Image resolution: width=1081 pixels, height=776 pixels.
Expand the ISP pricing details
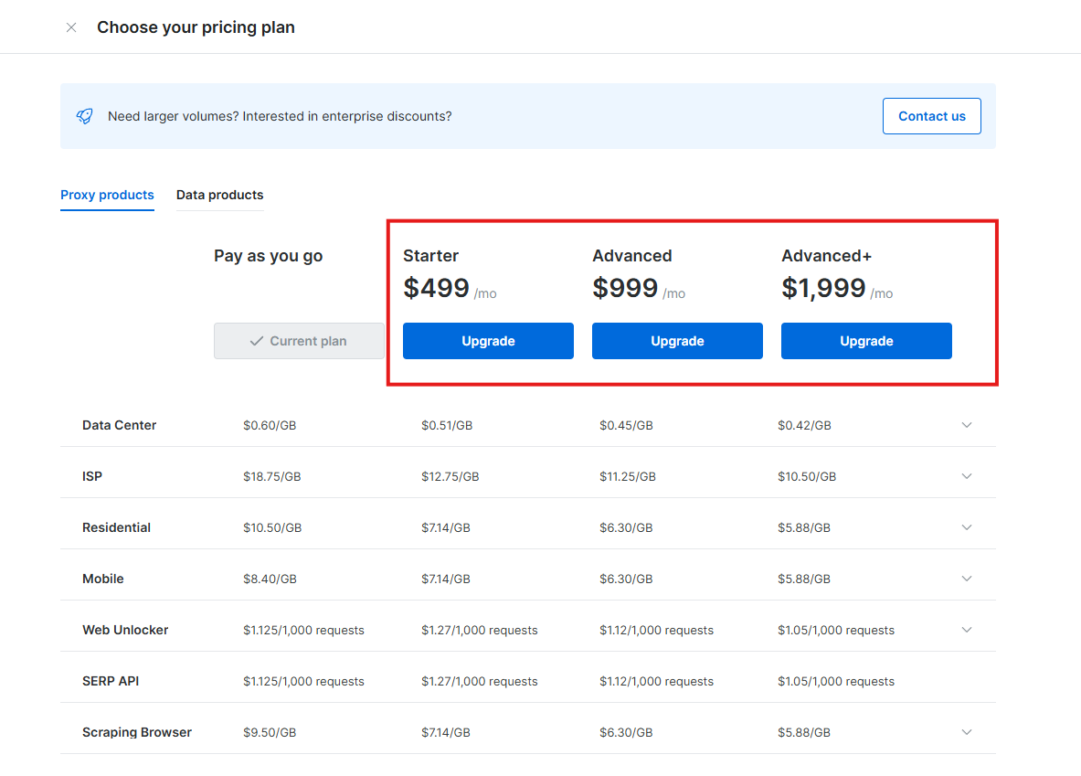pos(967,476)
